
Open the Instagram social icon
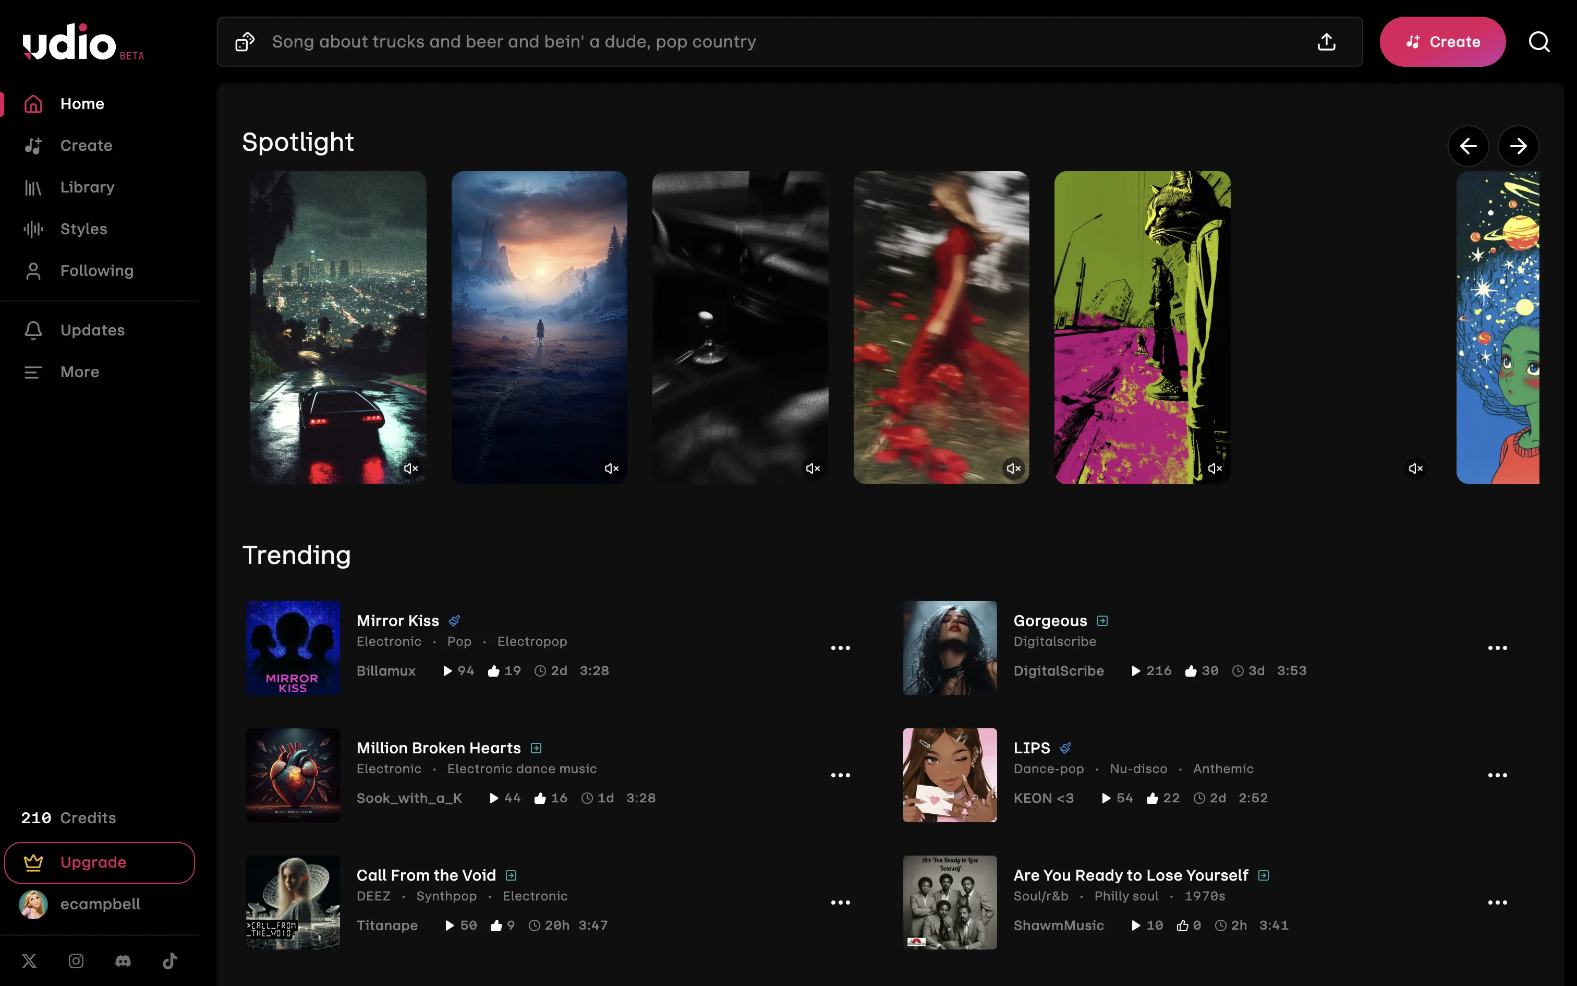(x=76, y=960)
